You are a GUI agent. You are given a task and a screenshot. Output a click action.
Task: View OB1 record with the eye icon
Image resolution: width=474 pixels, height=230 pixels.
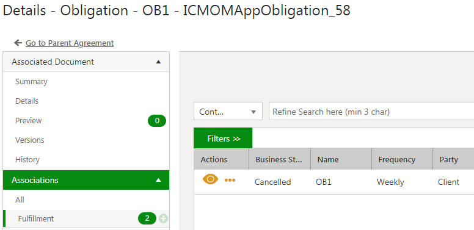pos(210,179)
